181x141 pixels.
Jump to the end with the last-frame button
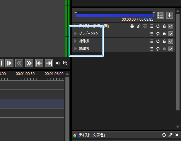pyautogui.click(x=49, y=63)
